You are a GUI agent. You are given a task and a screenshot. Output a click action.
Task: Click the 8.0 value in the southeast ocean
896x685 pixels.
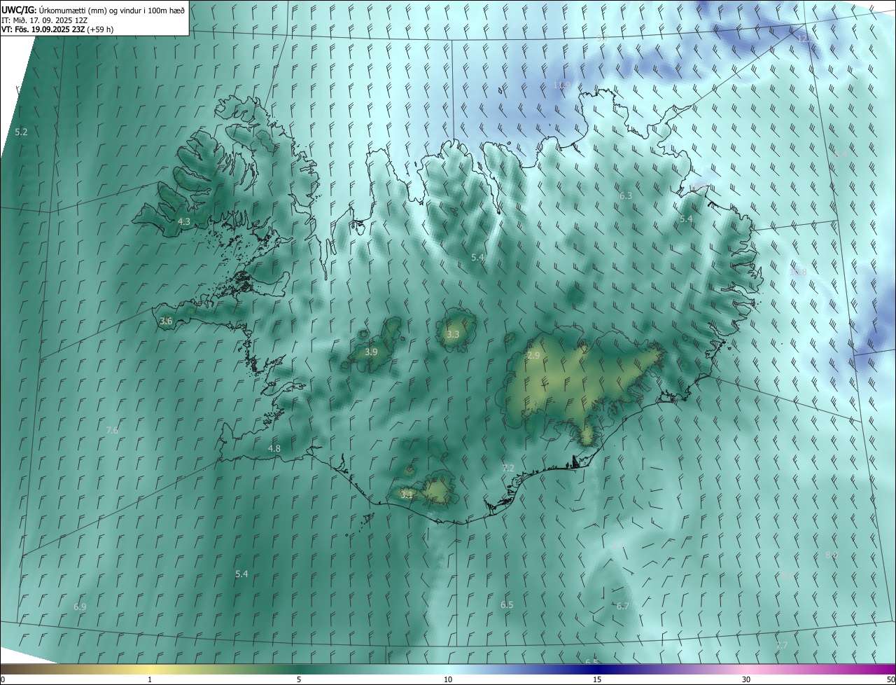(831, 555)
